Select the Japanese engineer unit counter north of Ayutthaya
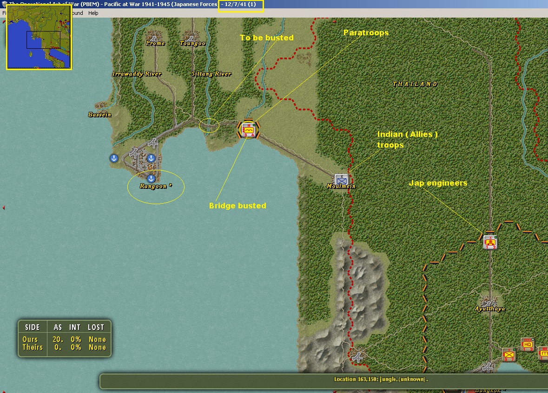 [490, 242]
